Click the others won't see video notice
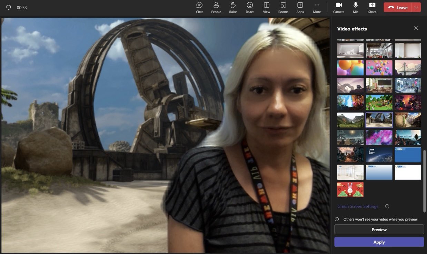This screenshot has height=254, width=427. [x=381, y=219]
